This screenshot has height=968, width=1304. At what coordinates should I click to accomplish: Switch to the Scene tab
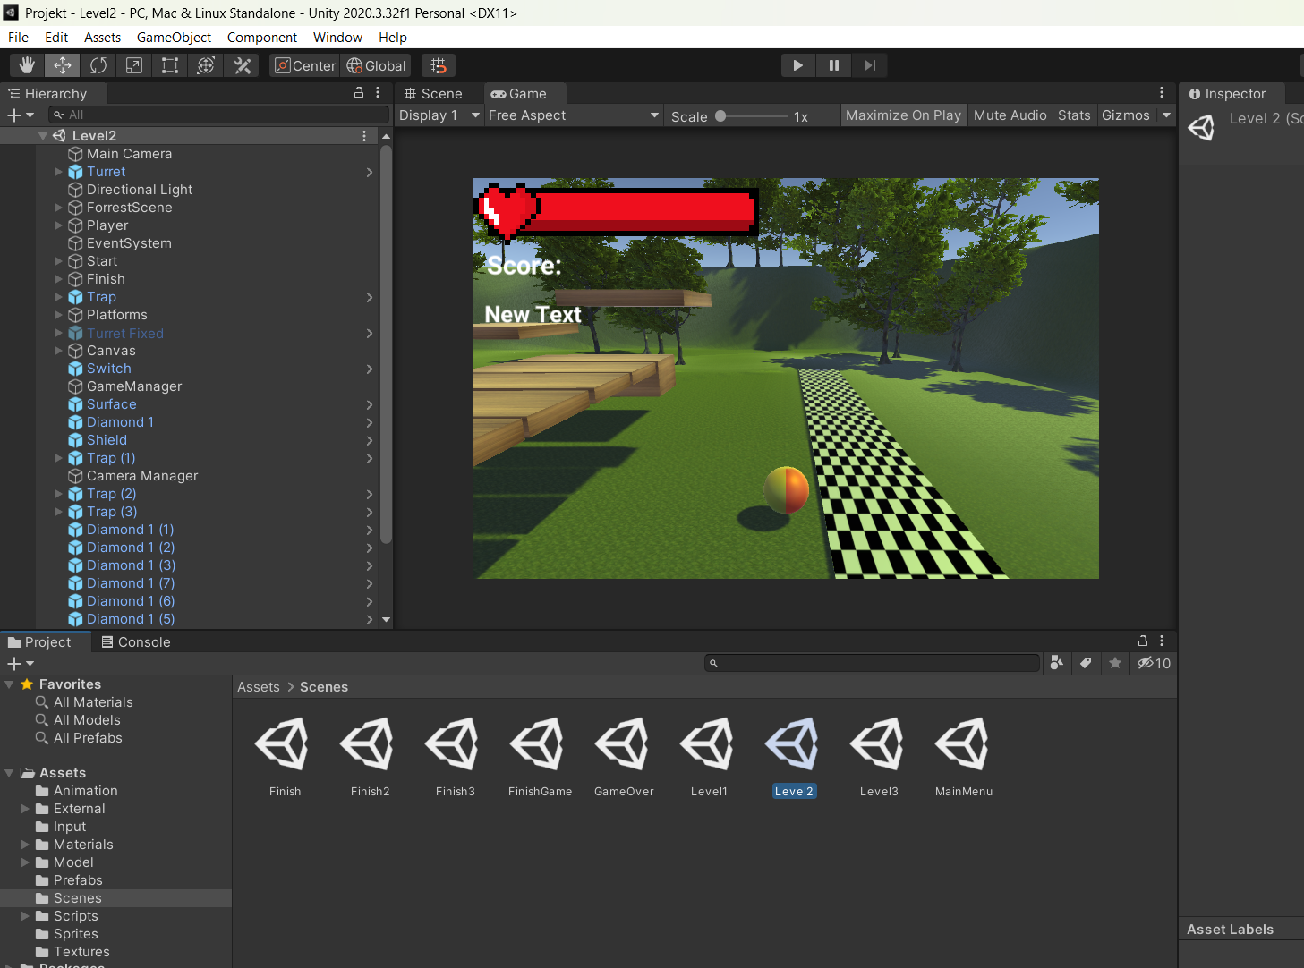[434, 94]
